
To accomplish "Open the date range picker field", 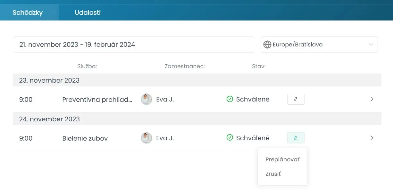I will pyautogui.click(x=133, y=45).
